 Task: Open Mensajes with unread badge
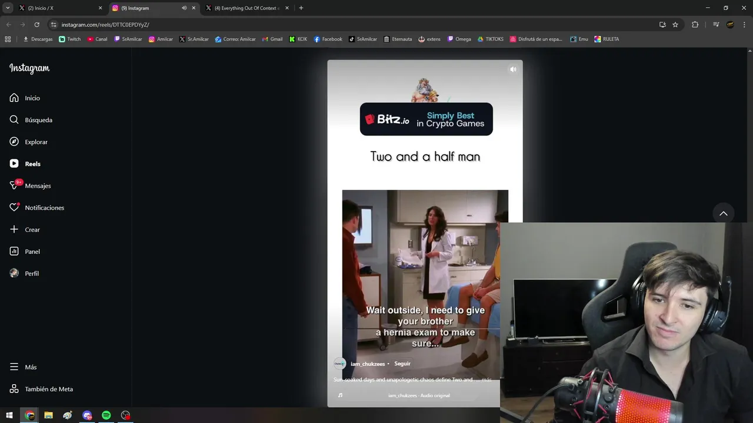coord(30,186)
